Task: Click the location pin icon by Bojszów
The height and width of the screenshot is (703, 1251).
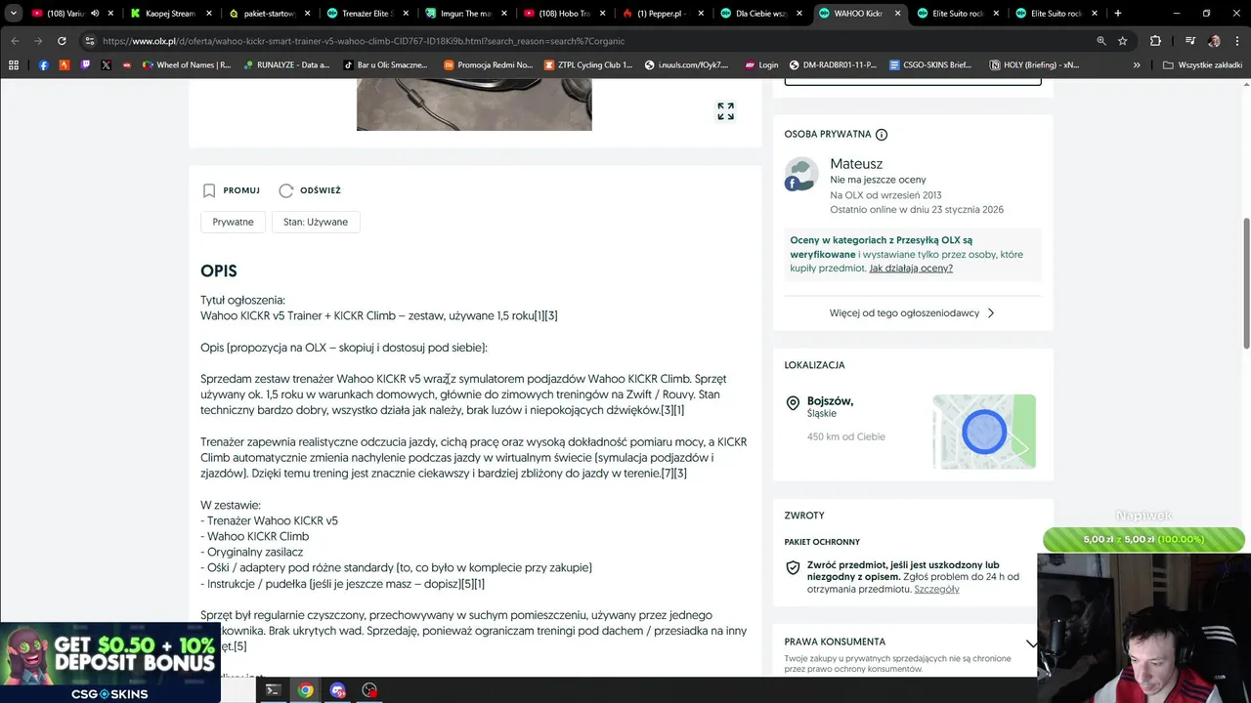Action: point(793,403)
